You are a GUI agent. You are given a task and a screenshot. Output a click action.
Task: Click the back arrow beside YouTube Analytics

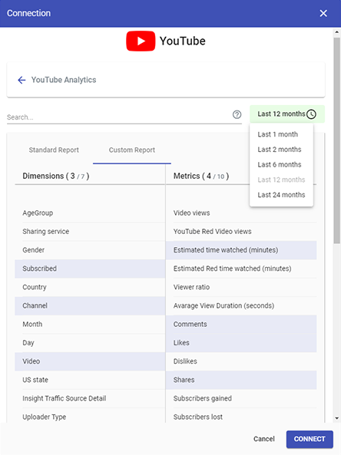point(22,80)
